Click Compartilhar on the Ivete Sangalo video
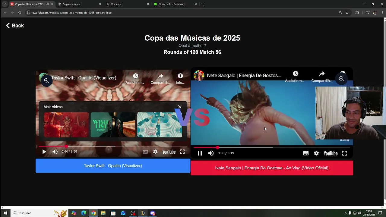Image resolution: width=386 pixels, height=217 pixels. pos(322,77)
